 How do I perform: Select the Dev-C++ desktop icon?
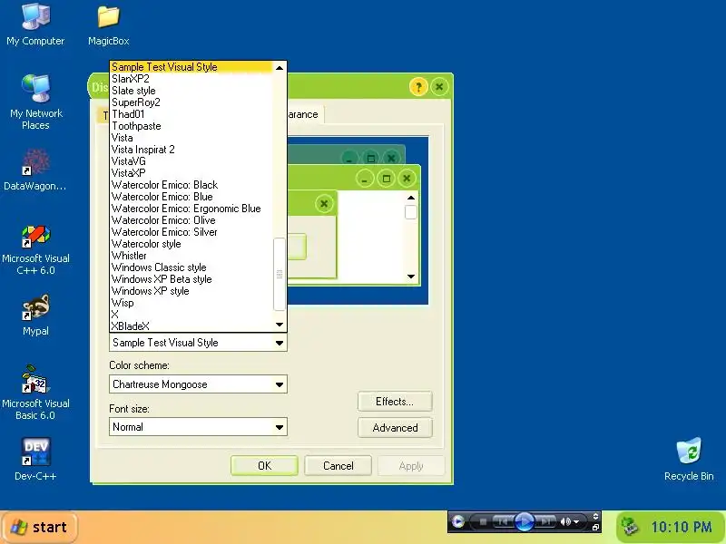tap(35, 459)
